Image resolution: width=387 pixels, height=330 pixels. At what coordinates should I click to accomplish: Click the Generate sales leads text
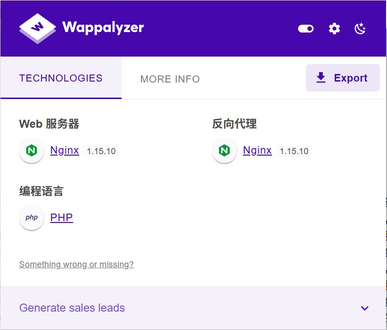72,308
